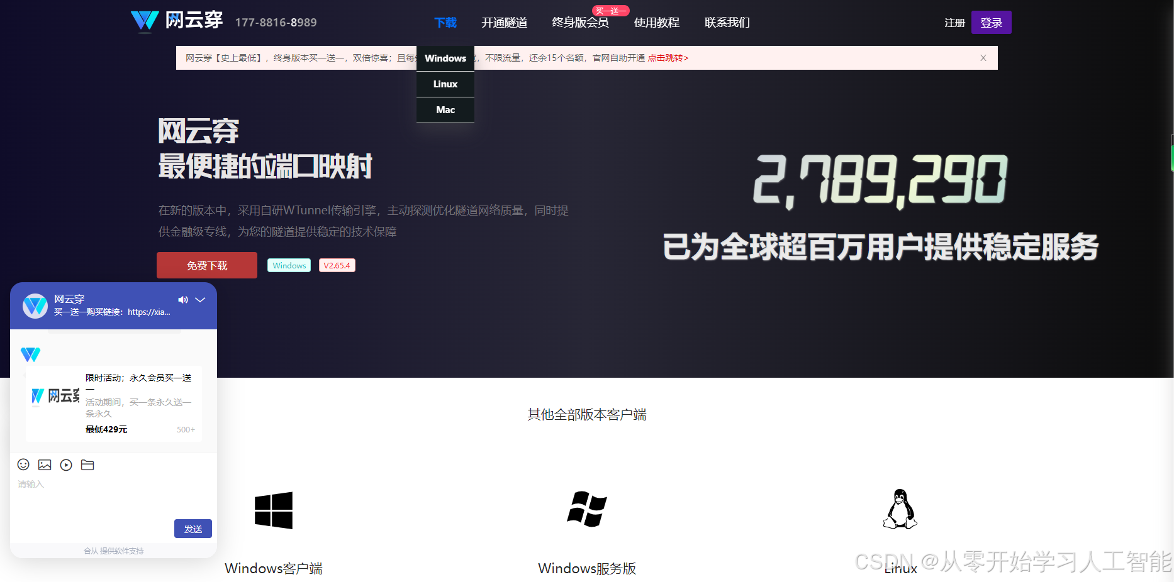Click image upload icon in chat
This screenshot has height=582, width=1174.
[x=45, y=464]
